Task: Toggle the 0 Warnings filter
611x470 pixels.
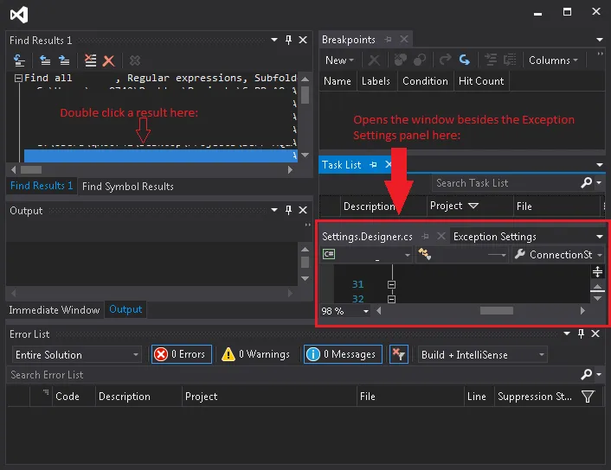Action: tap(255, 354)
